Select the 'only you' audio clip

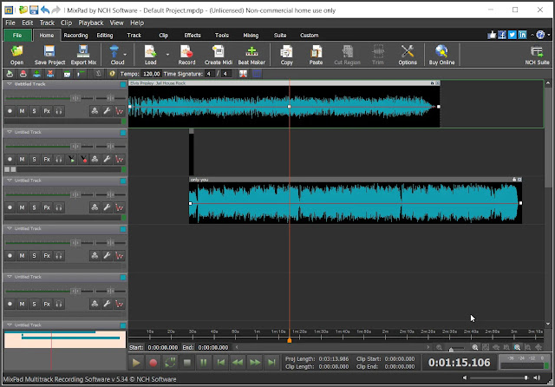(356, 202)
